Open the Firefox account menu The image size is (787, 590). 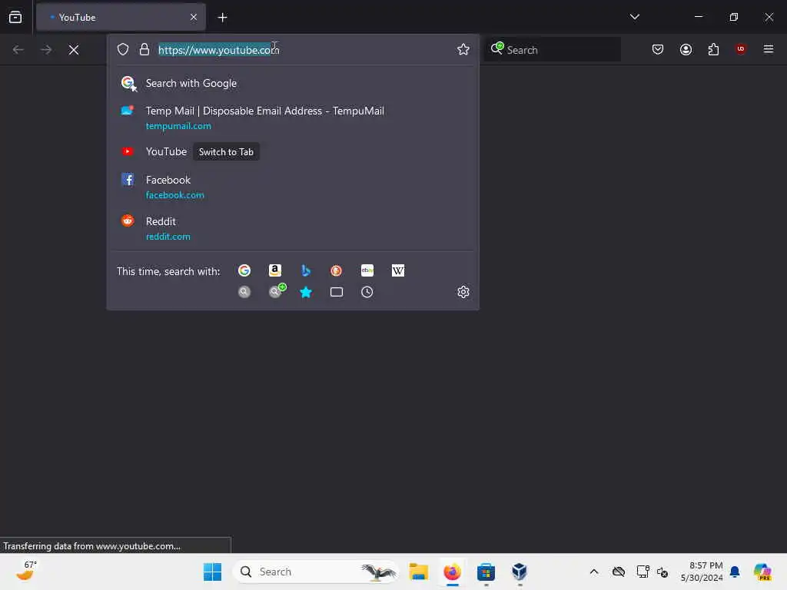686,49
